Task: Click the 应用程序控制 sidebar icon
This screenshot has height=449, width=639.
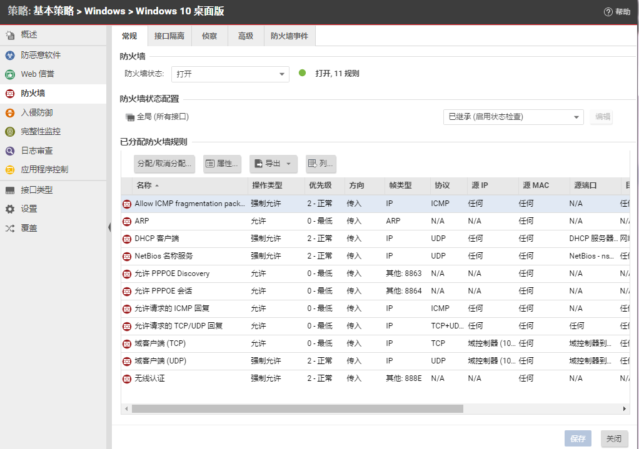Action: 9,170
